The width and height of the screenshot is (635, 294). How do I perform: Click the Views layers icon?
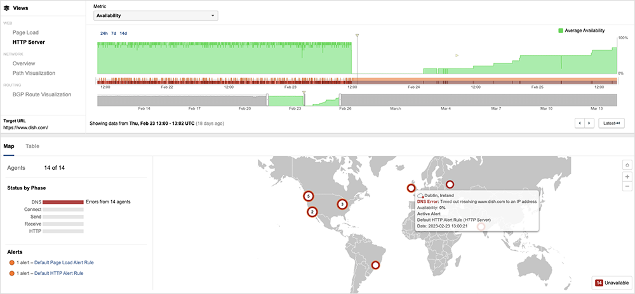tap(6, 9)
